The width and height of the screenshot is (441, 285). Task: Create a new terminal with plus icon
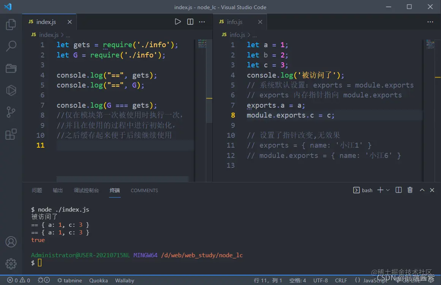click(380, 190)
